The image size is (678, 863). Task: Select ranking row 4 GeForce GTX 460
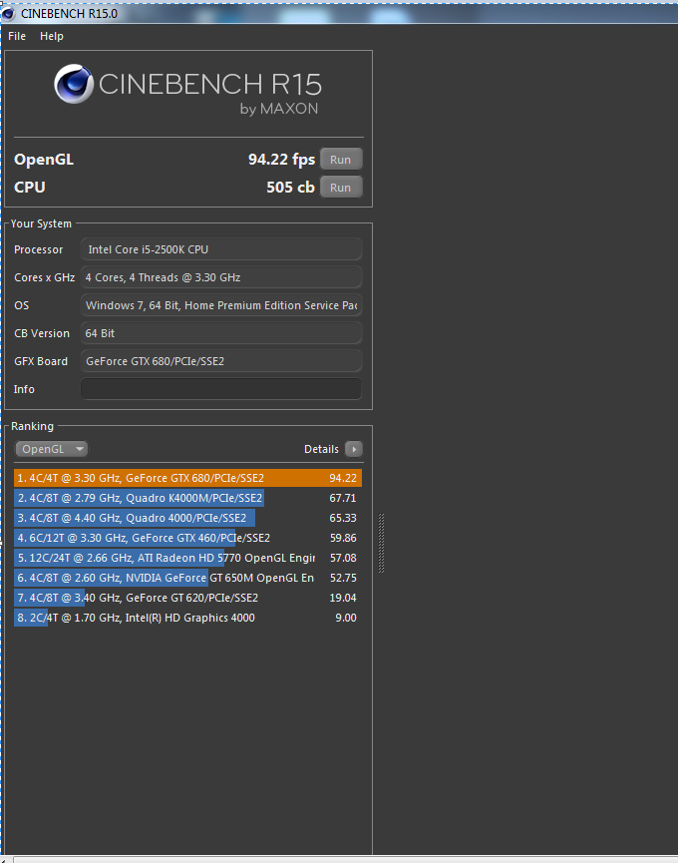tap(187, 538)
